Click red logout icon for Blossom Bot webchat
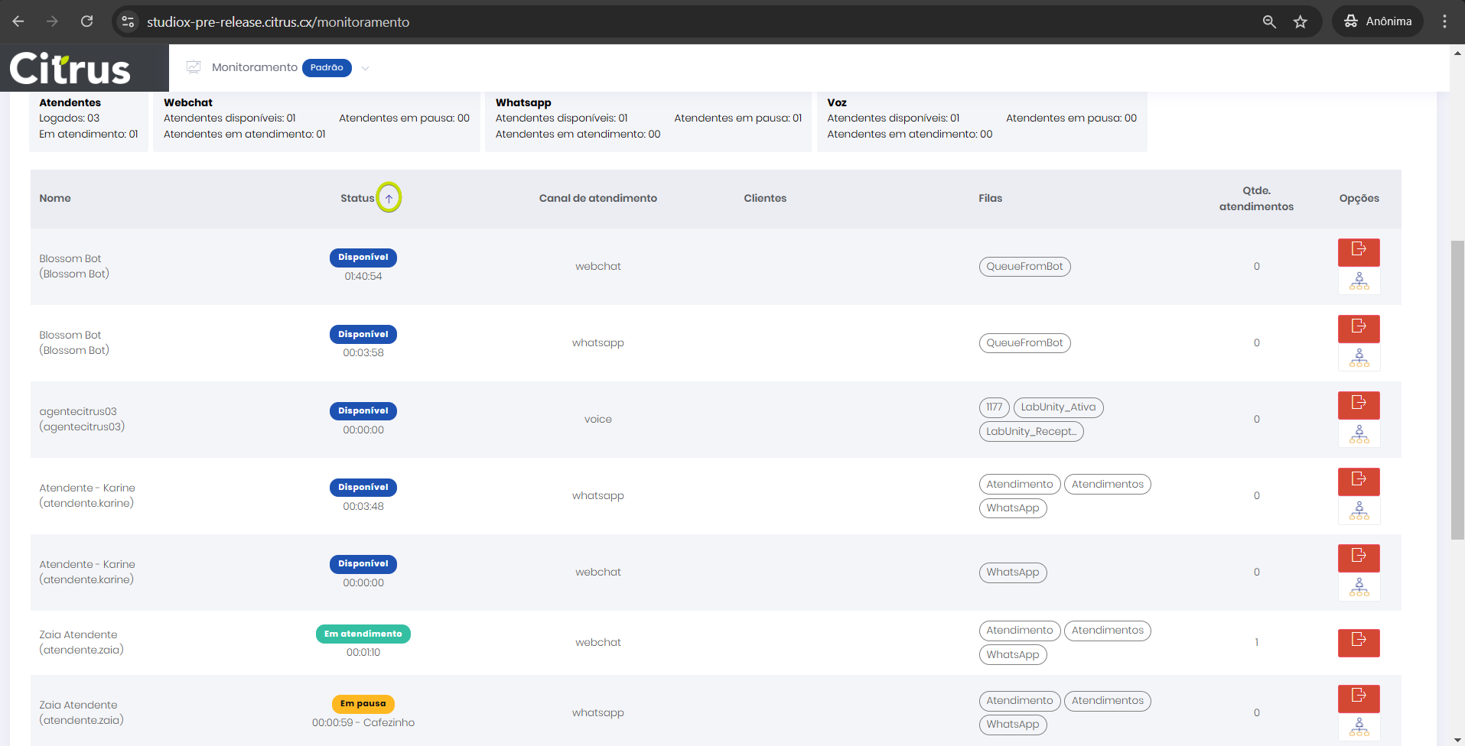 tap(1359, 251)
